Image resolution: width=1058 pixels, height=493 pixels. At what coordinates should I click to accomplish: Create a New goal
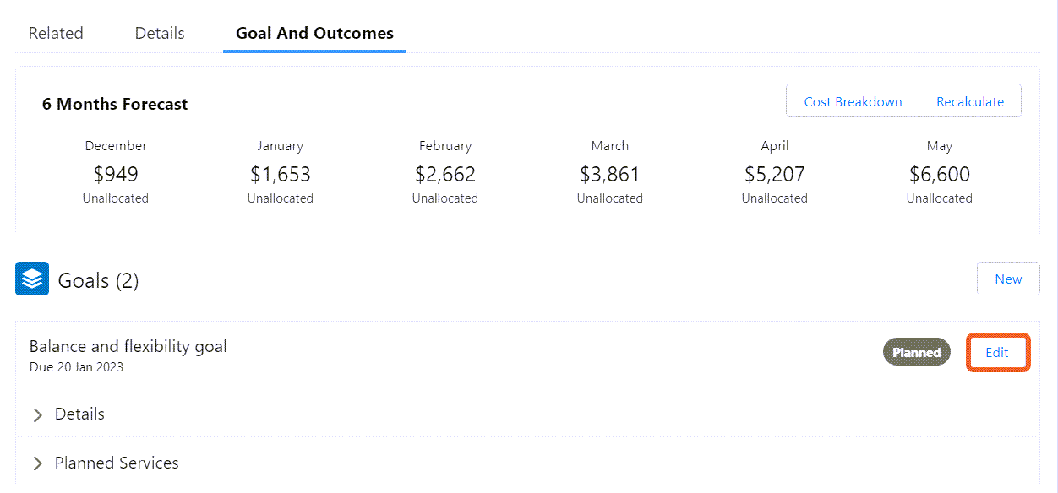point(1008,279)
